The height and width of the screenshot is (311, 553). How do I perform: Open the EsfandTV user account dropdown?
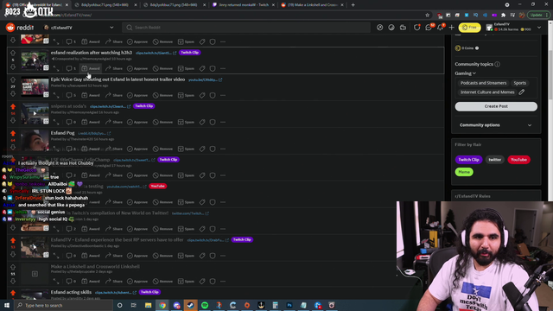pos(513,27)
